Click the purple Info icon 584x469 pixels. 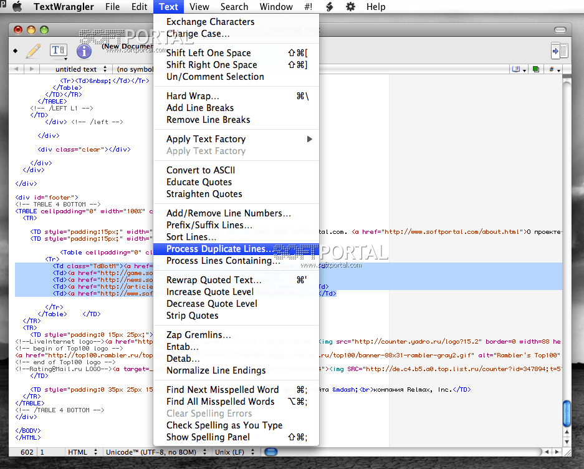[x=84, y=51]
